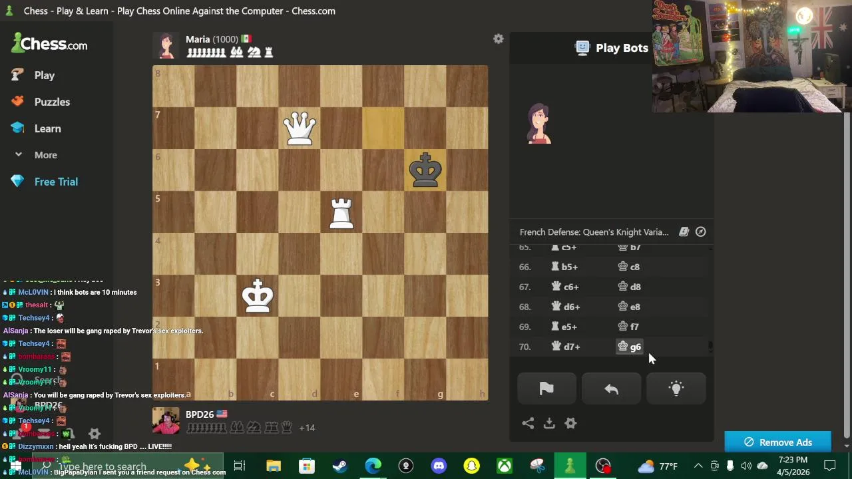Jump to move 66 rook b5+
The height and width of the screenshot is (479, 852).
[x=564, y=267]
